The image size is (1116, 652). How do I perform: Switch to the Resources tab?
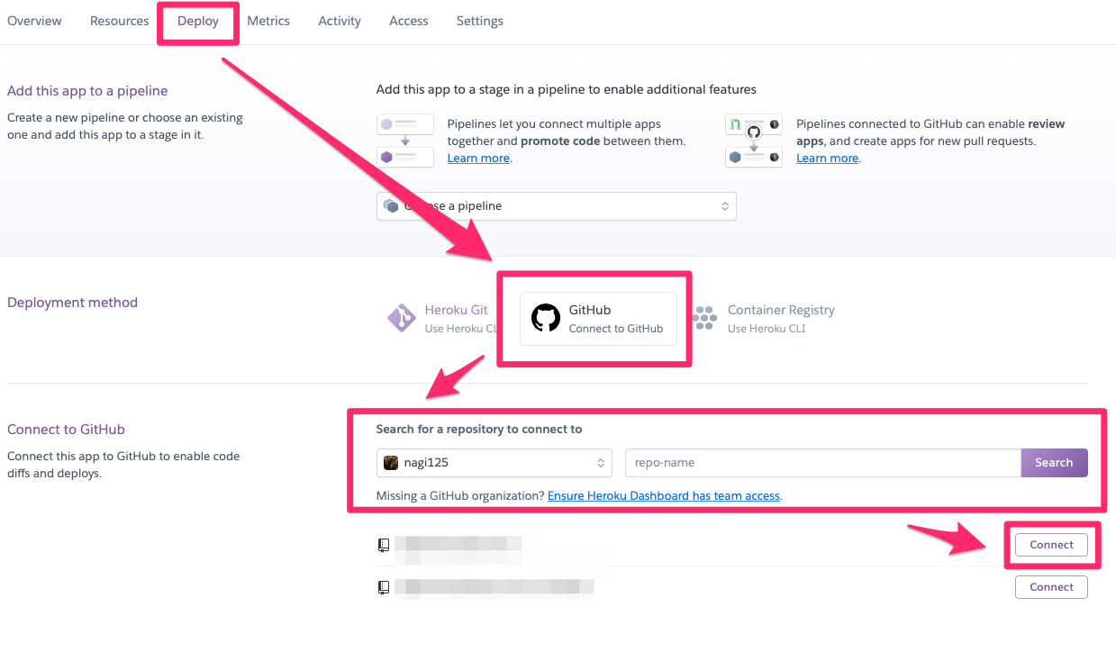point(119,21)
